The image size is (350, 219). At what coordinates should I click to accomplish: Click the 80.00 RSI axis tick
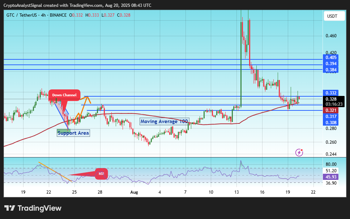(331, 164)
